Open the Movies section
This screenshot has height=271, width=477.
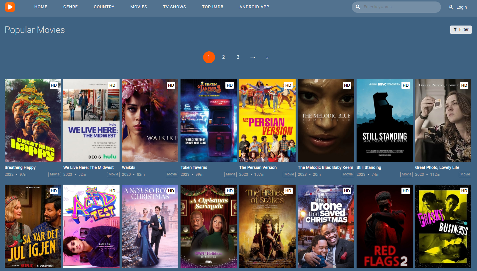[139, 7]
